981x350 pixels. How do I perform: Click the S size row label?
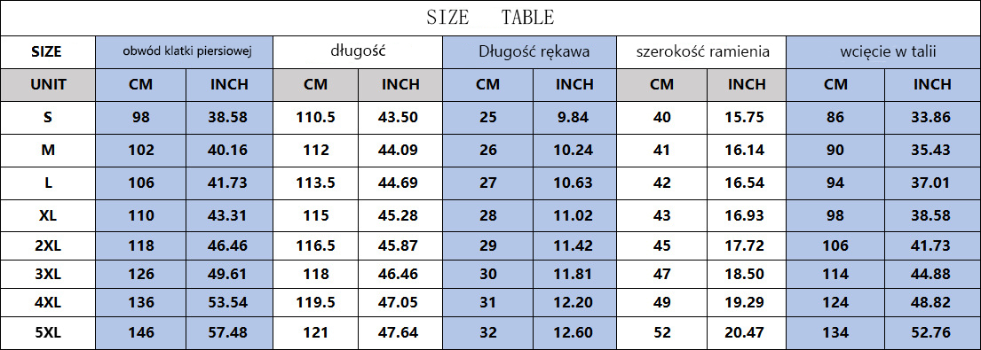click(48, 117)
